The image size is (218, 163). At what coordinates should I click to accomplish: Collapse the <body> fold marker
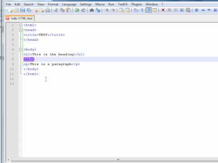point(20,49)
